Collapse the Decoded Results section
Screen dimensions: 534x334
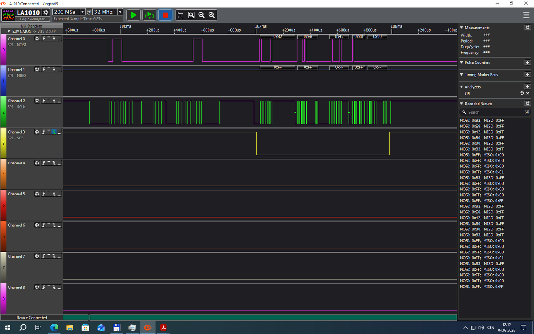click(x=461, y=104)
